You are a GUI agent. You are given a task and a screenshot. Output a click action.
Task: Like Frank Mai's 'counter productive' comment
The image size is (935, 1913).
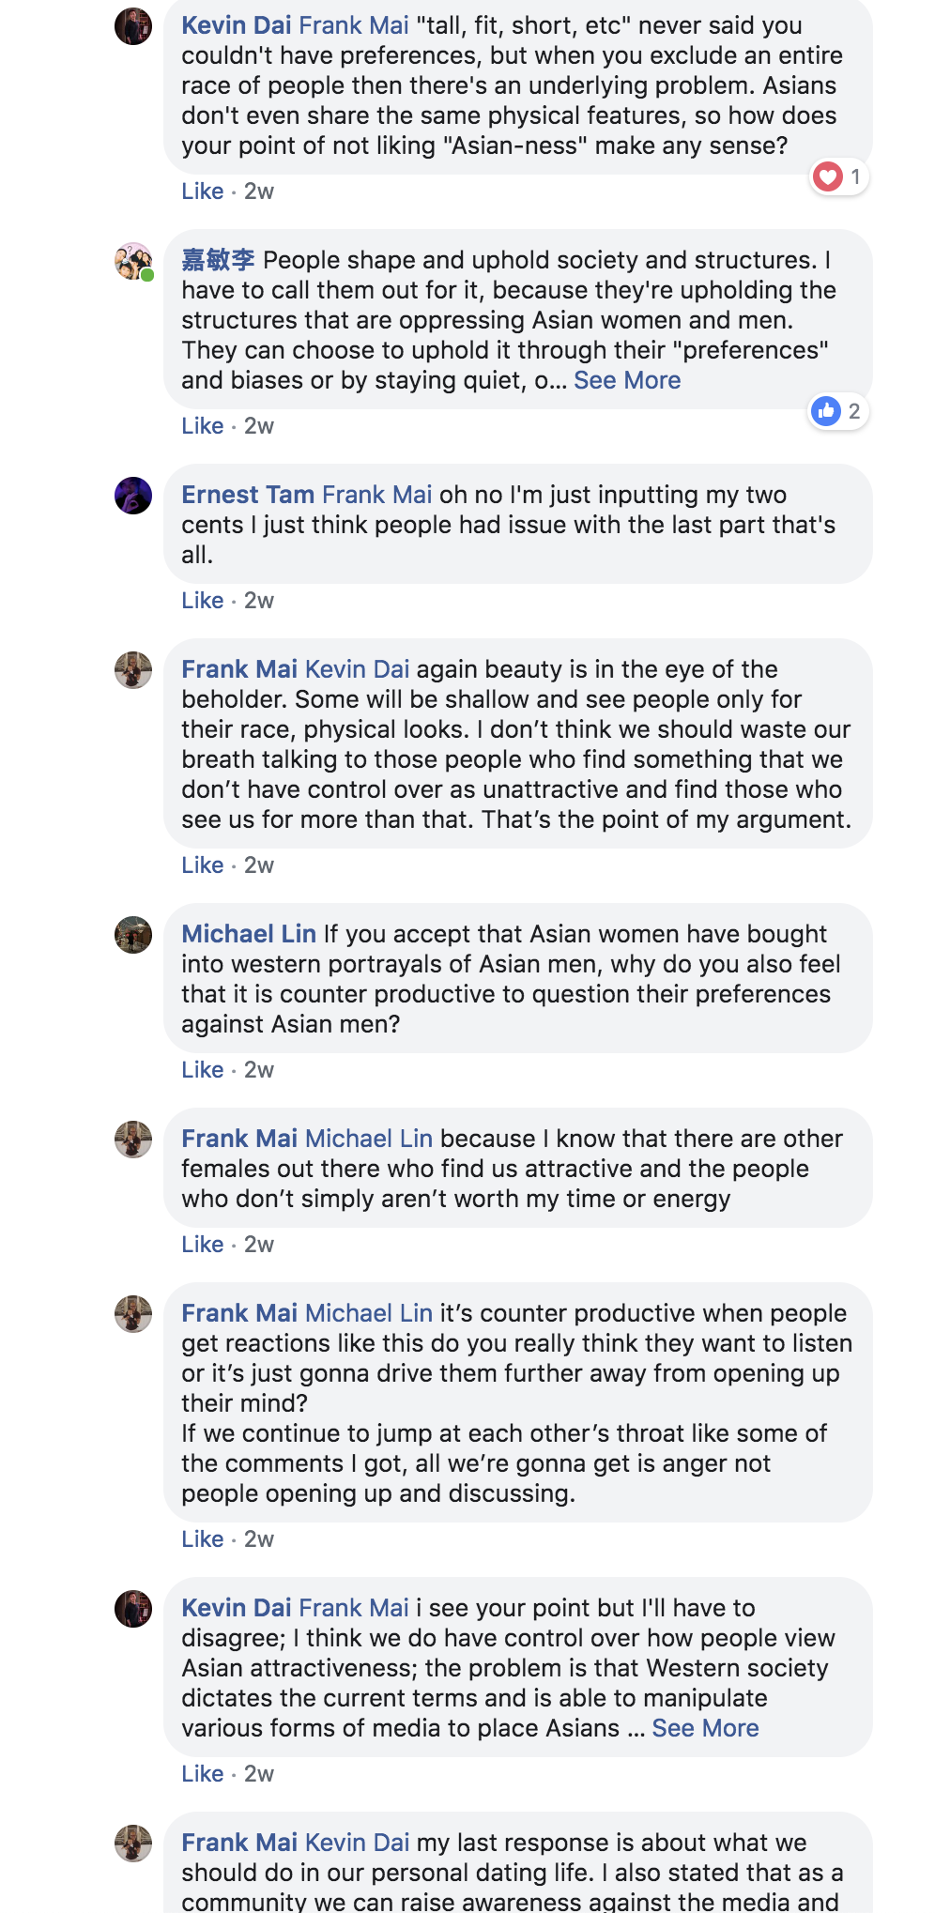202,1538
